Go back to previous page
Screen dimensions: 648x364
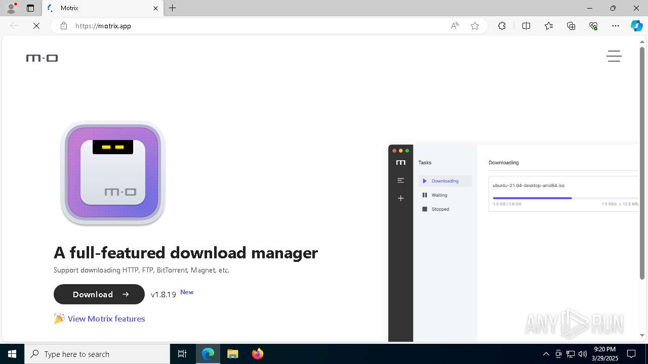(x=14, y=26)
